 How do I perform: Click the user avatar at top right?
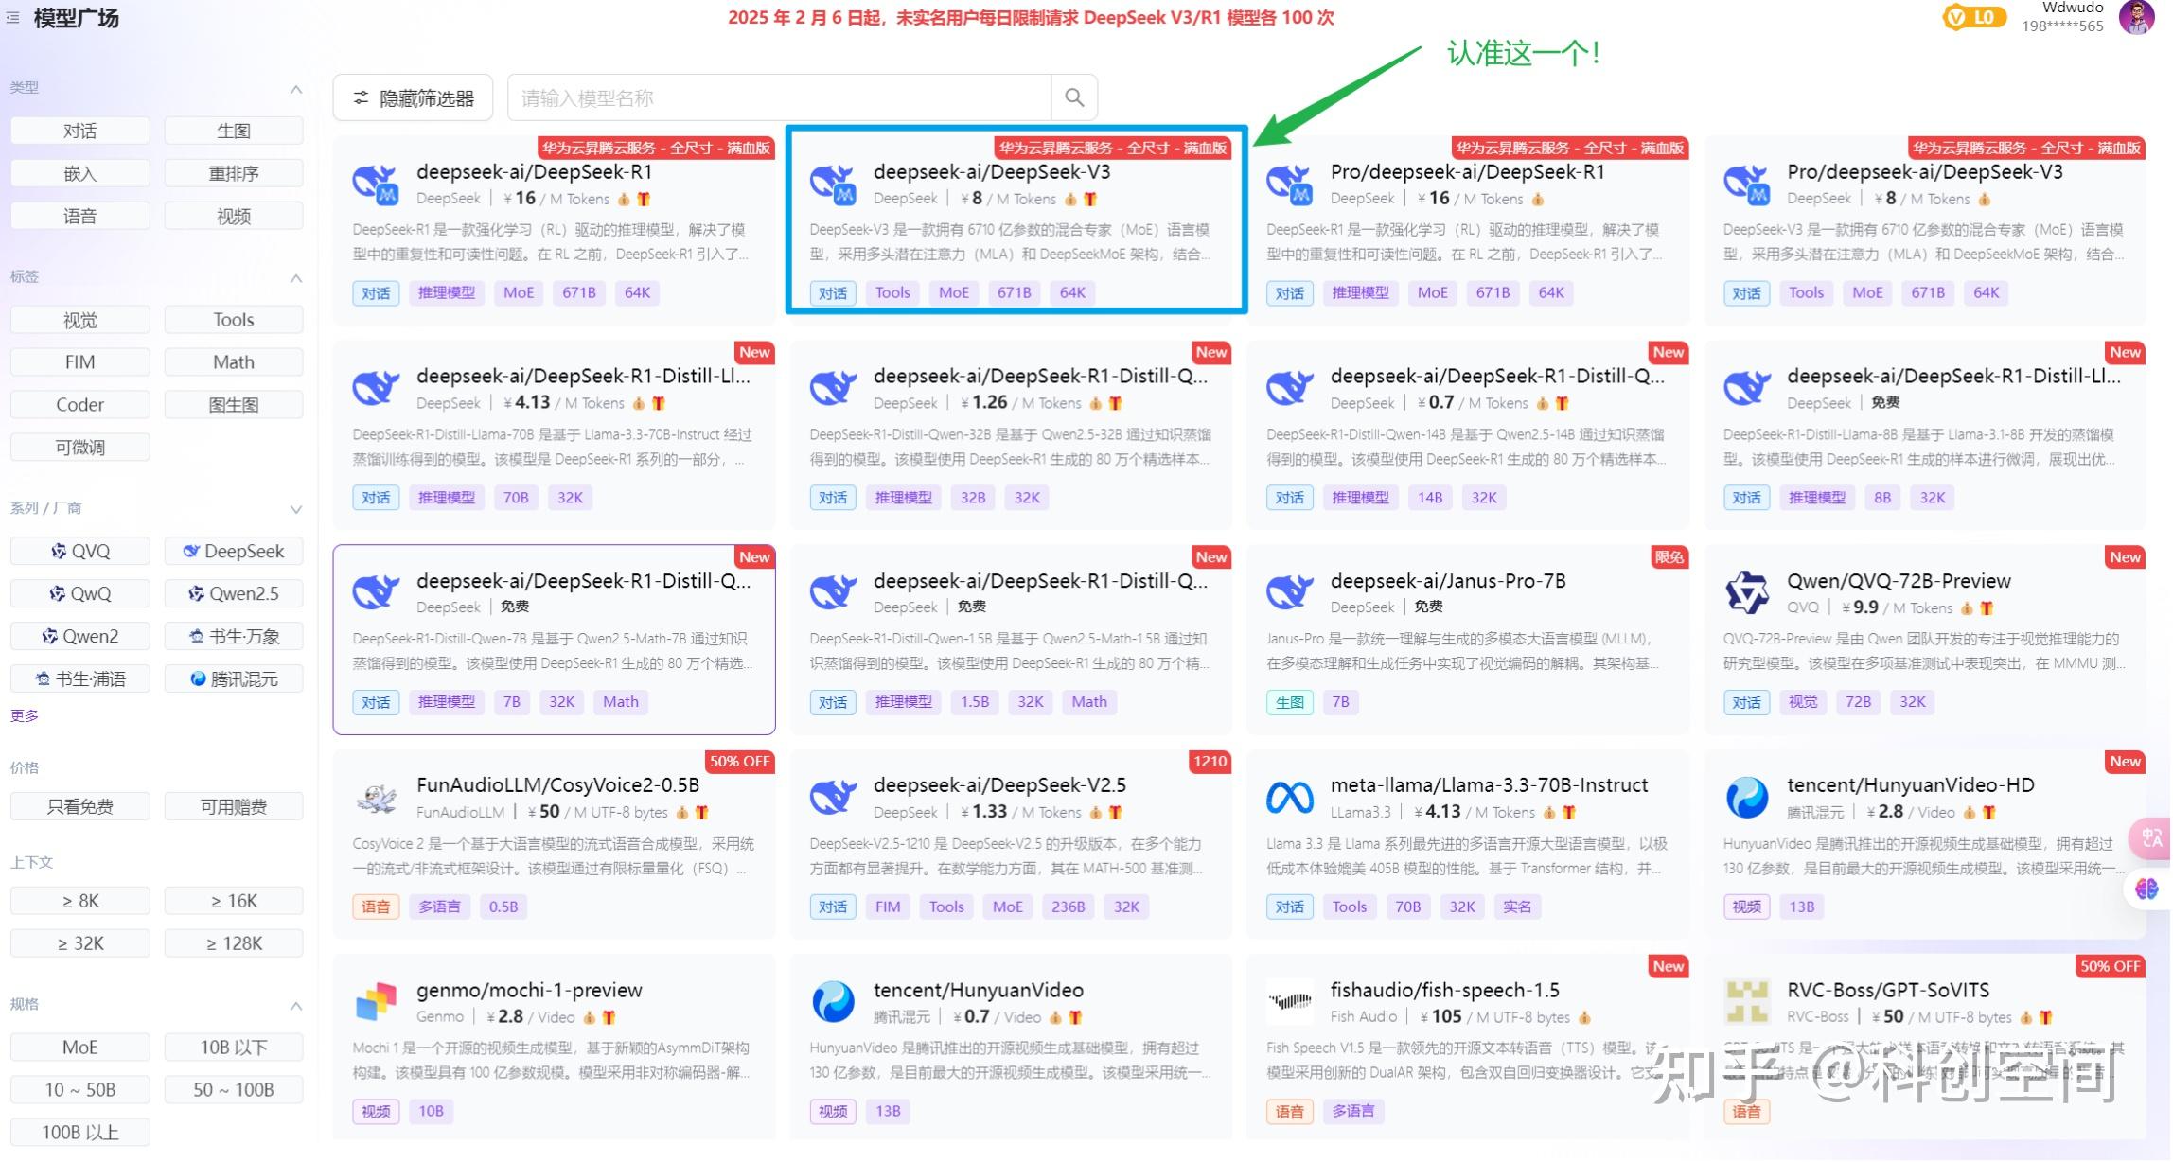click(2137, 17)
